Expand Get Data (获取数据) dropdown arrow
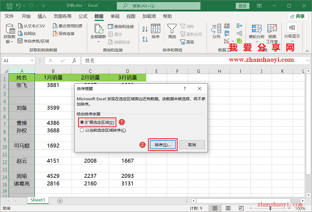Image resolution: width=312 pixels, height=212 pixels. coord(12,42)
